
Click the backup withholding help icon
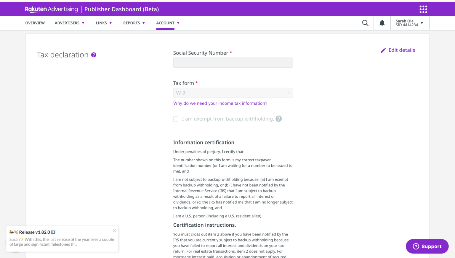[x=279, y=119]
